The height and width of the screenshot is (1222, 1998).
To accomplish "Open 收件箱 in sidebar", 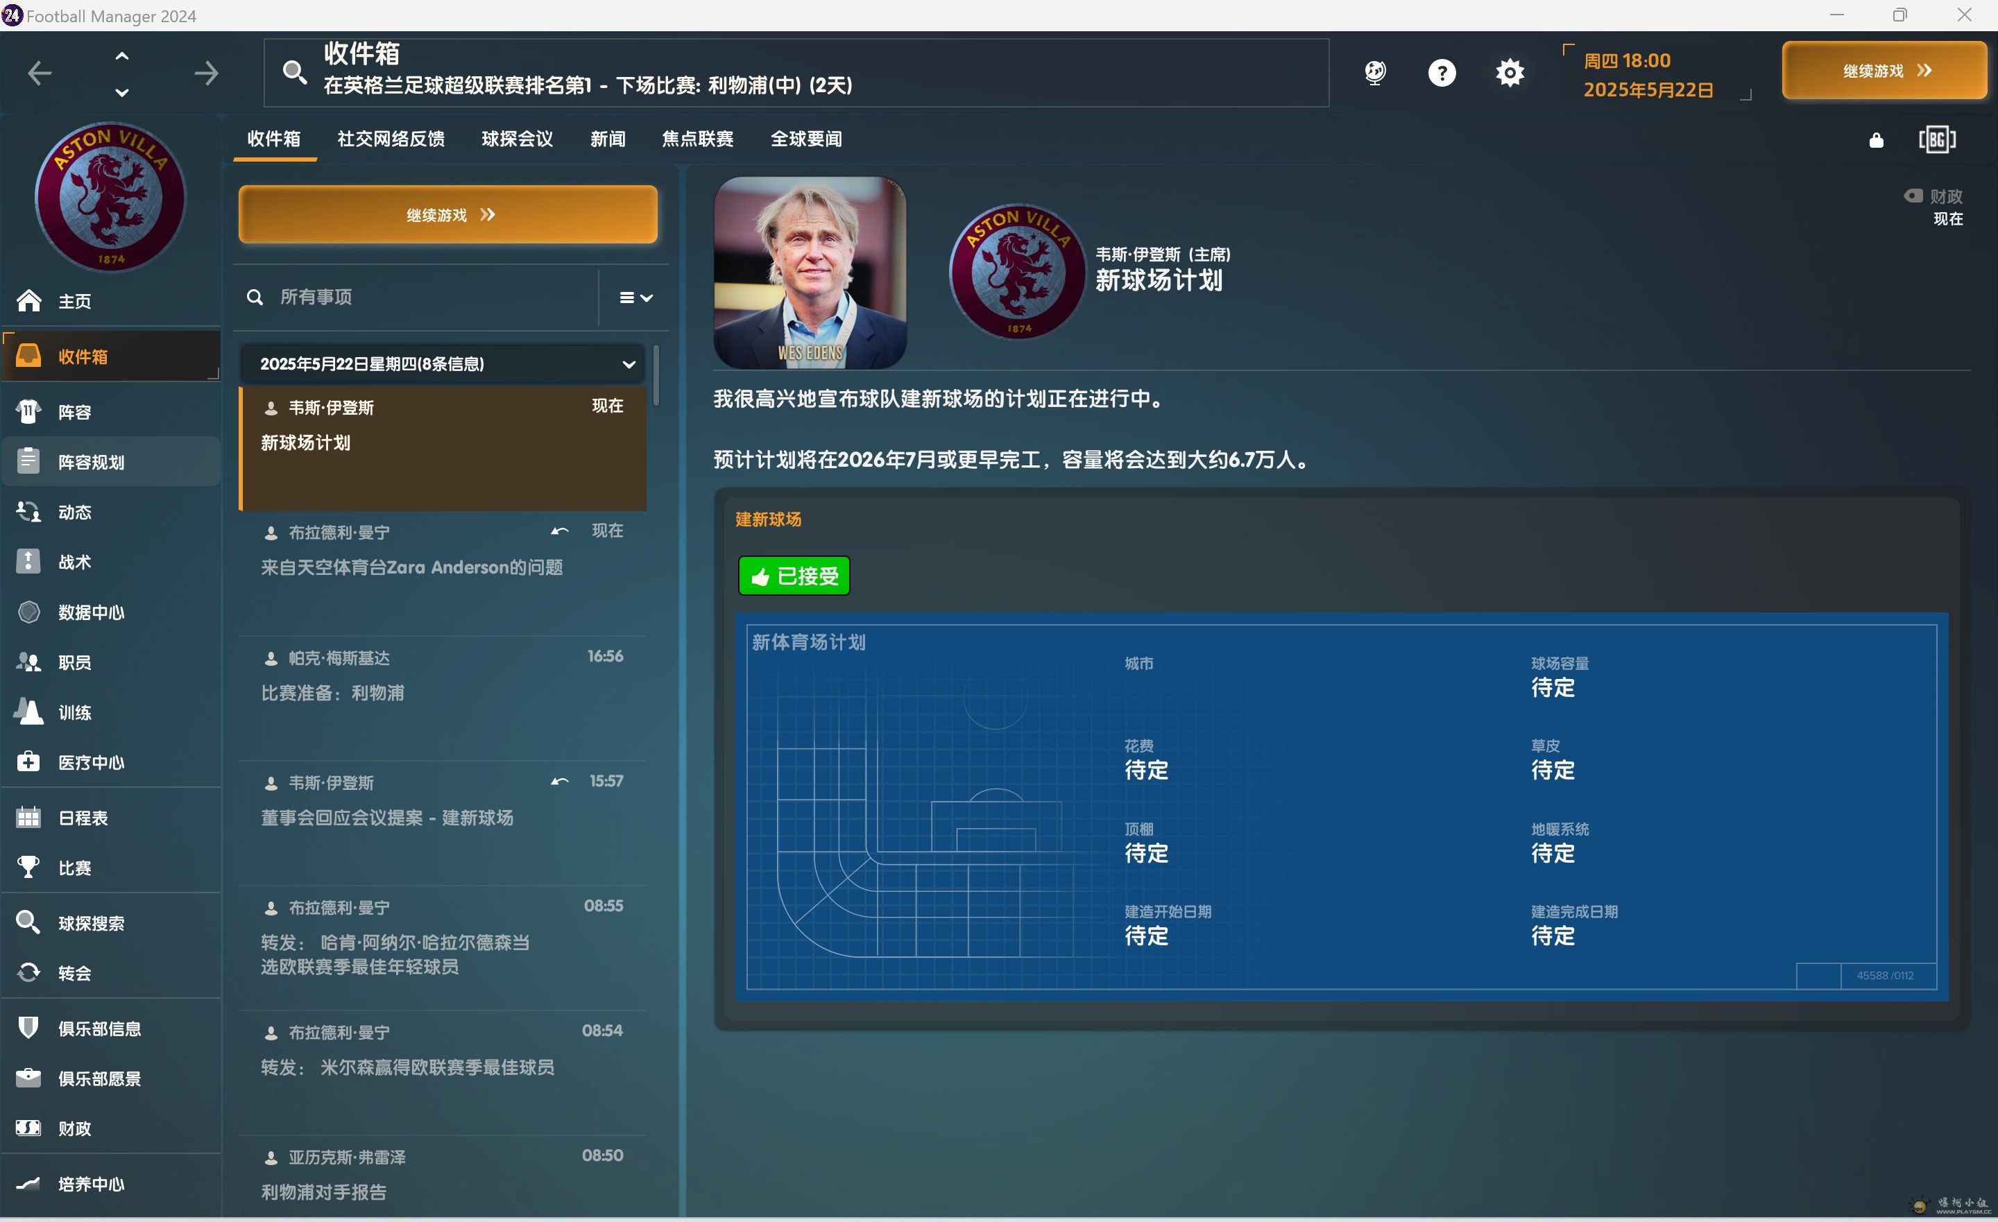I will coord(110,356).
